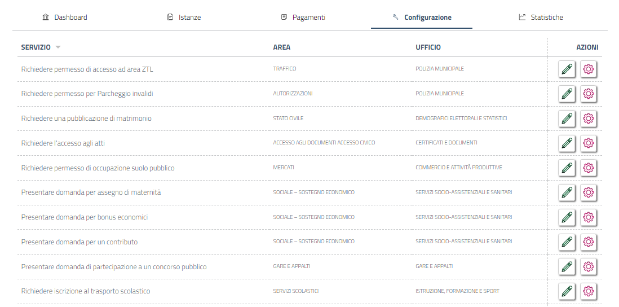This screenshot has width=619, height=307.
Task: Edit the occupazione suolo pubblico service
Action: pos(567,168)
